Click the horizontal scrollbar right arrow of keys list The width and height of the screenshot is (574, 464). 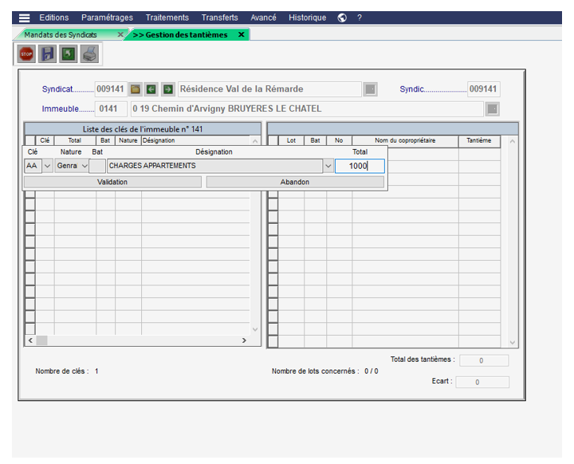click(245, 340)
